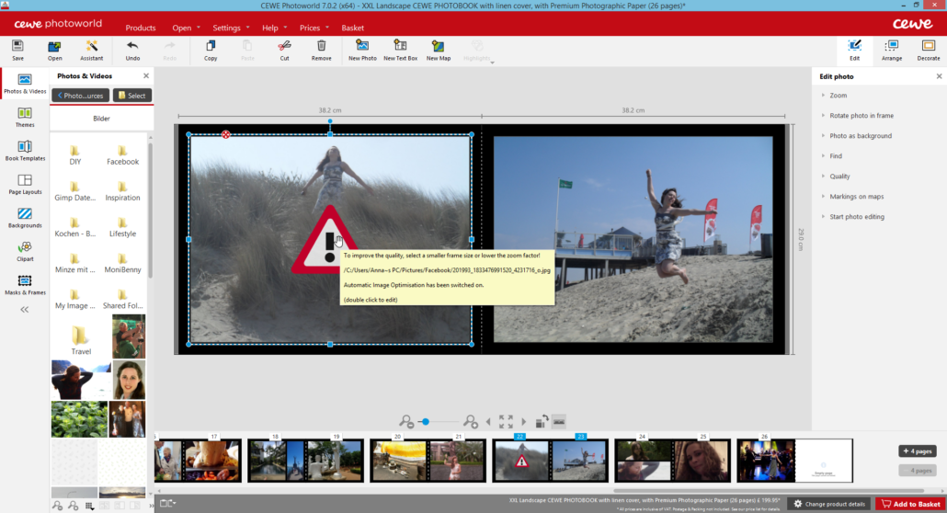Expand the Quality section

point(839,177)
